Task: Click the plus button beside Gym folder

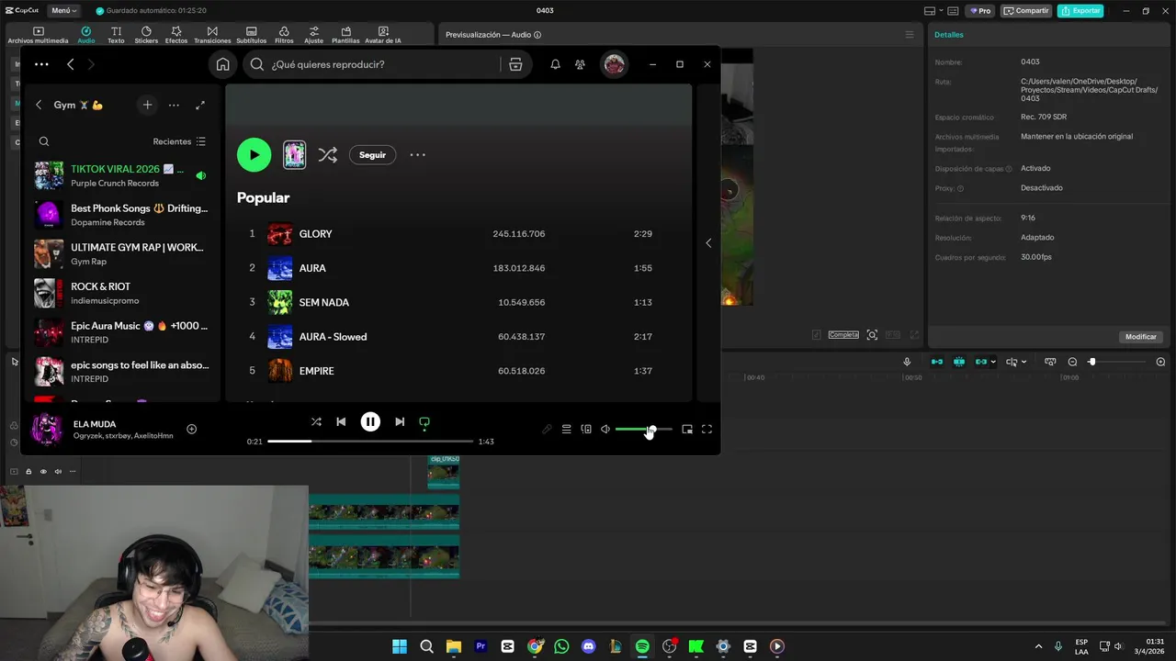Action: coord(147,105)
